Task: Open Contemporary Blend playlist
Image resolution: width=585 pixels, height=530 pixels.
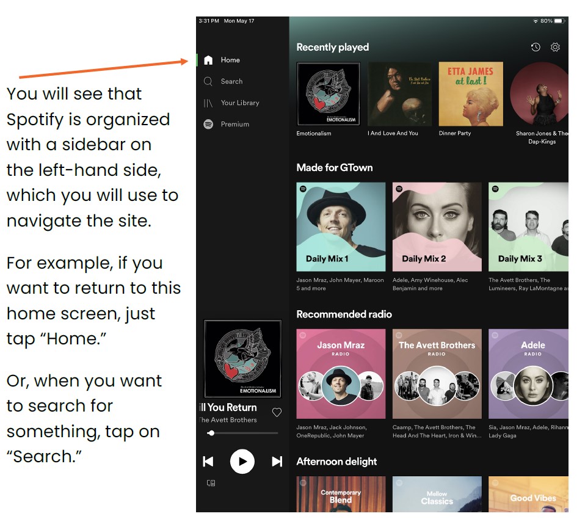Action: point(341,494)
